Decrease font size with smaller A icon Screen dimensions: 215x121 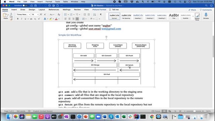point(45,14)
